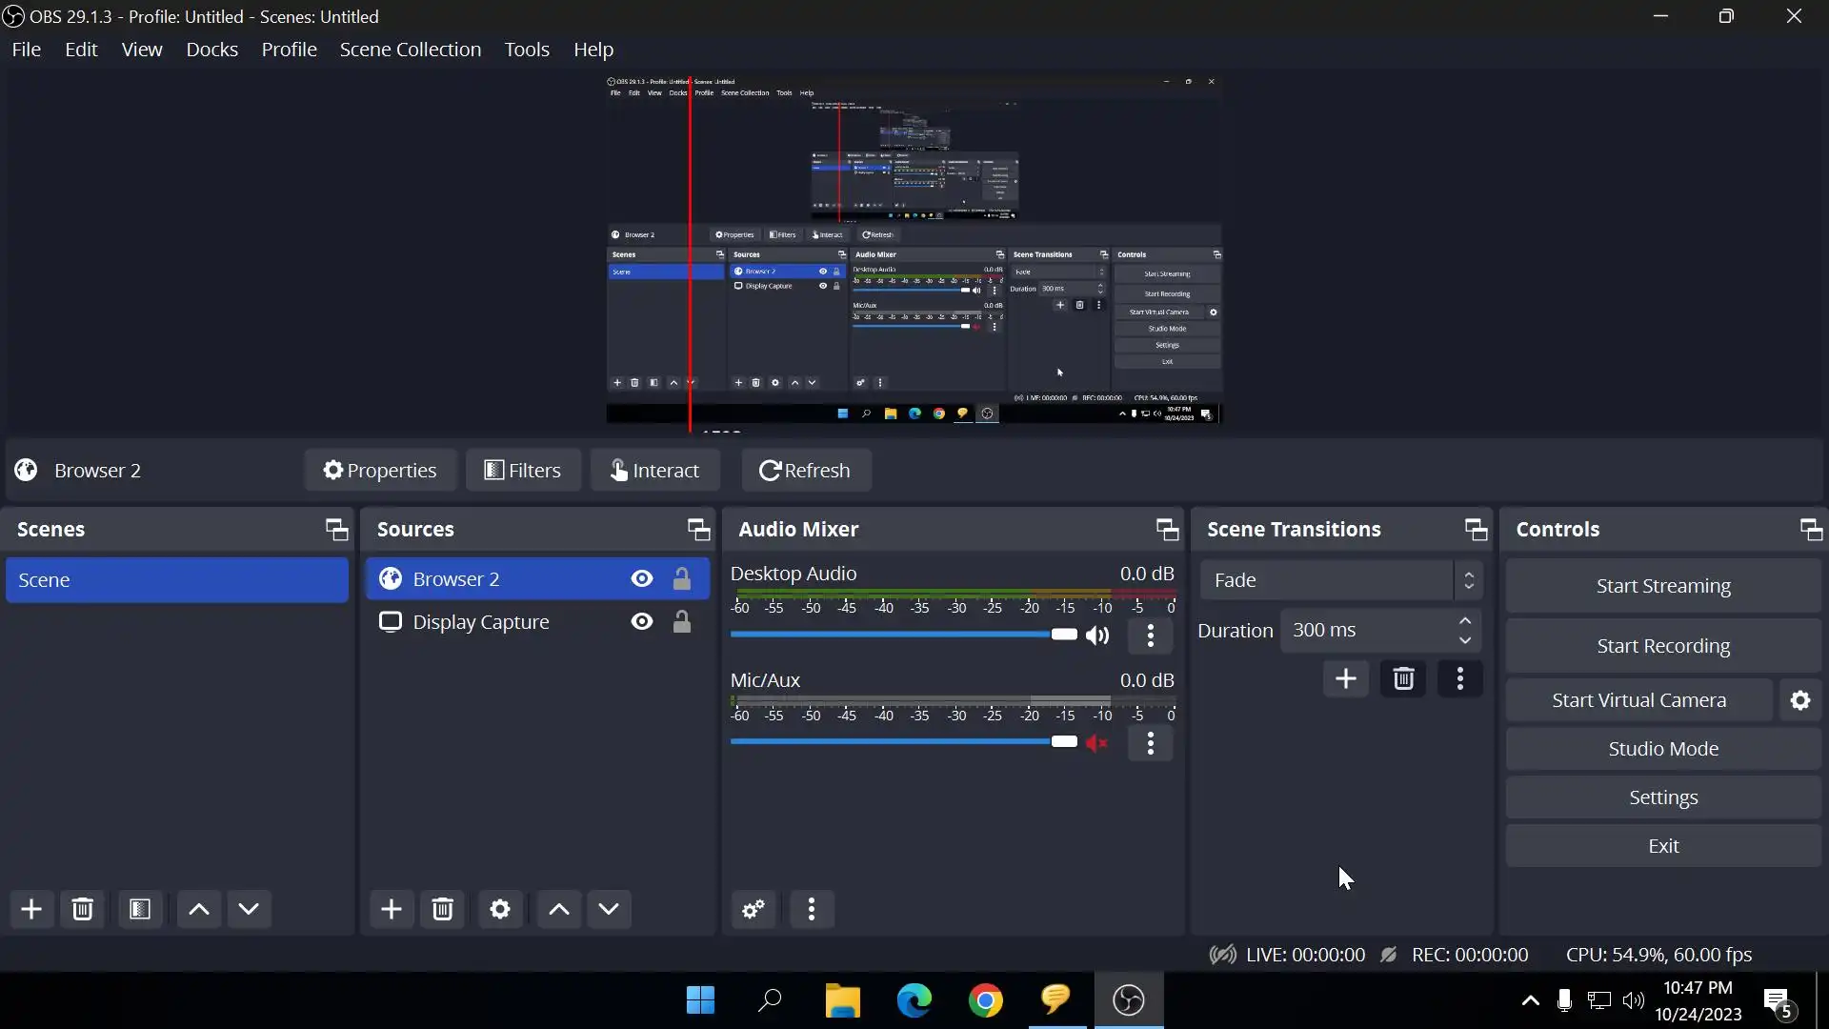Open the Docks menu
1829x1029 pixels.
click(x=211, y=50)
